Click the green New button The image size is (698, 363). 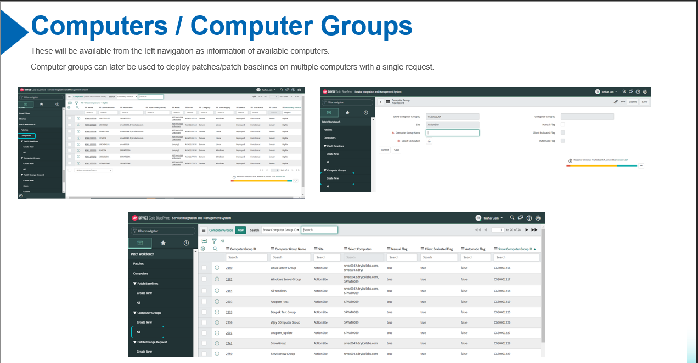point(240,230)
